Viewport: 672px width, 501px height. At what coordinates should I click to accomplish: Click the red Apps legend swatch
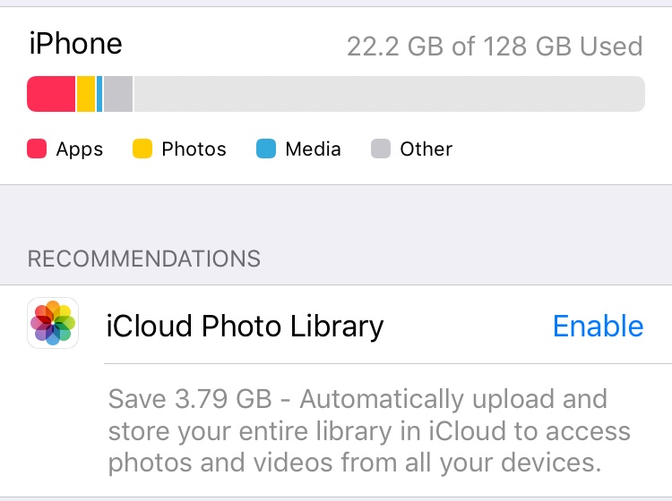click(37, 149)
